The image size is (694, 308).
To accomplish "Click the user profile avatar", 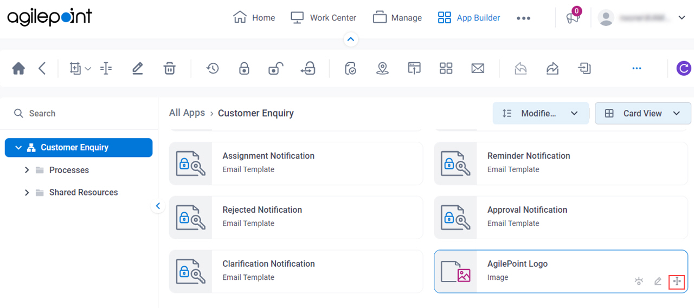I will tap(606, 18).
